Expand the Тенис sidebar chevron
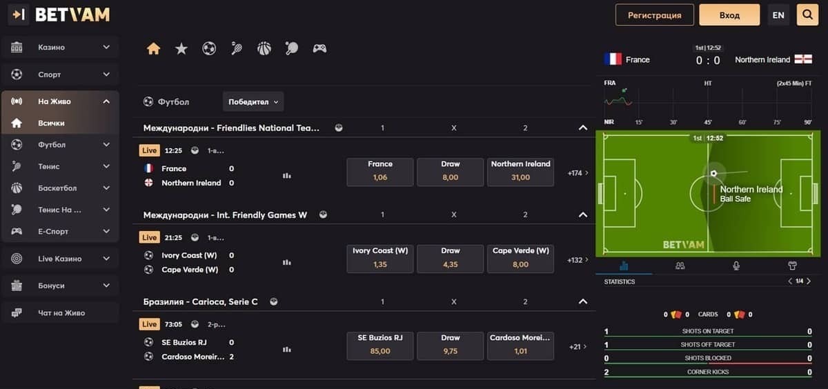 (x=106, y=166)
